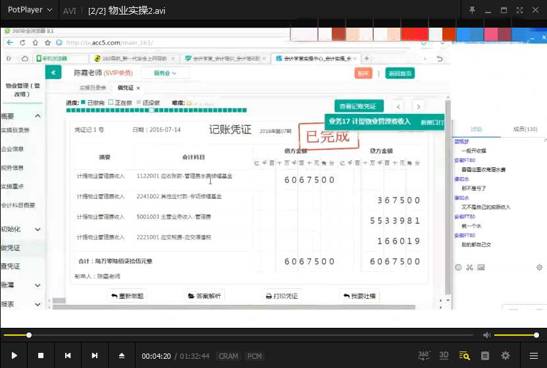Image resolution: width=547 pixels, height=368 pixels.
Task: Expand the 初始化 sidebar section
Action: coord(20,229)
